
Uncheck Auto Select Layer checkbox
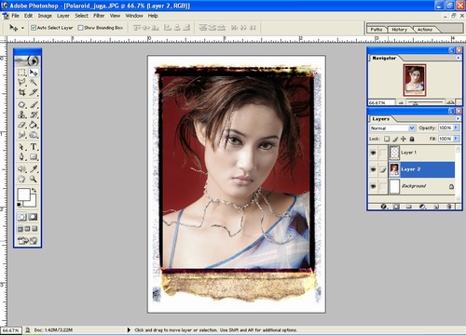click(34, 28)
